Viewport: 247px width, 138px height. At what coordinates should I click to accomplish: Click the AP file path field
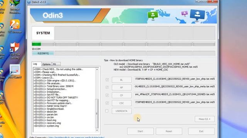[x=175, y=87]
